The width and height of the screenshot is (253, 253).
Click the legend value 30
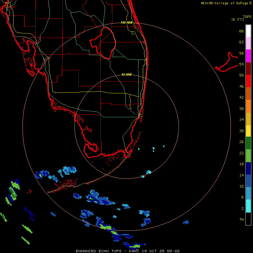[241, 131]
